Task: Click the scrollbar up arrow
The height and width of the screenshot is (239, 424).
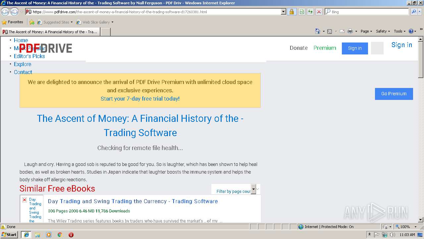Action: [x=421, y=39]
